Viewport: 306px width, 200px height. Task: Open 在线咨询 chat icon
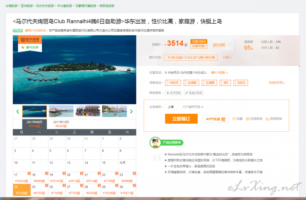[x=247, y=119]
